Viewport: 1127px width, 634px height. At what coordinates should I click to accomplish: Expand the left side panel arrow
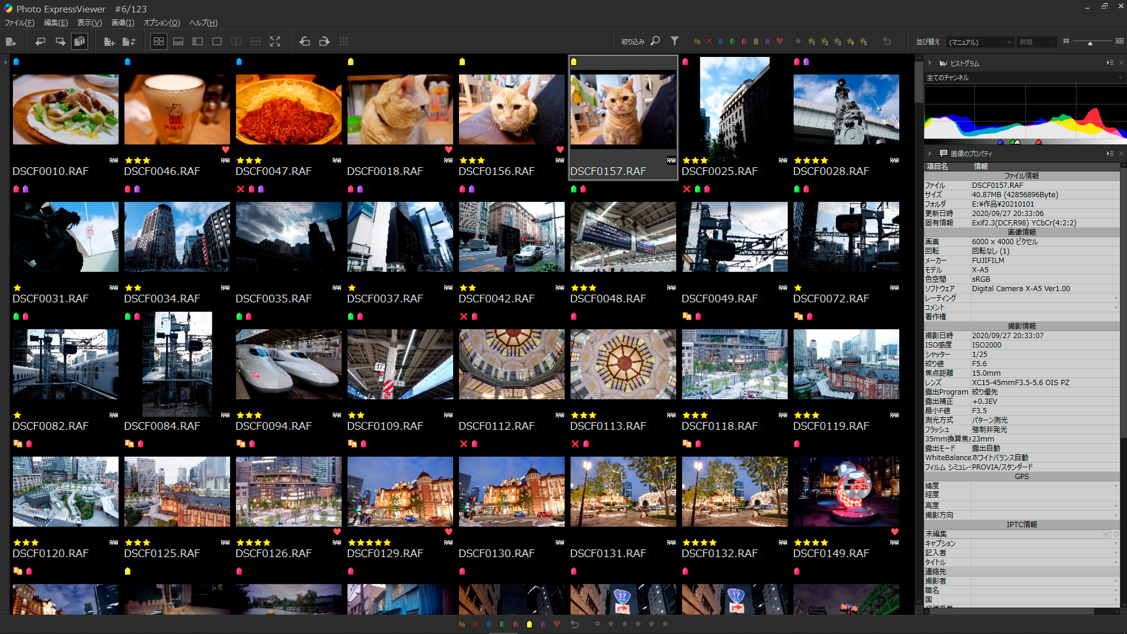tap(5, 62)
